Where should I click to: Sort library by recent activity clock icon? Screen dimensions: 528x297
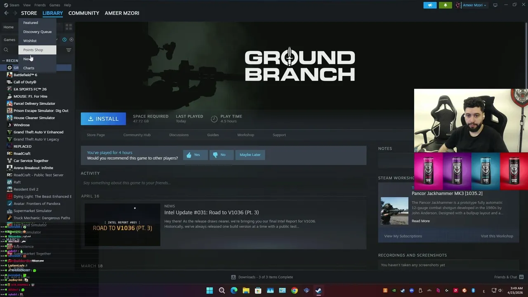(x=64, y=40)
